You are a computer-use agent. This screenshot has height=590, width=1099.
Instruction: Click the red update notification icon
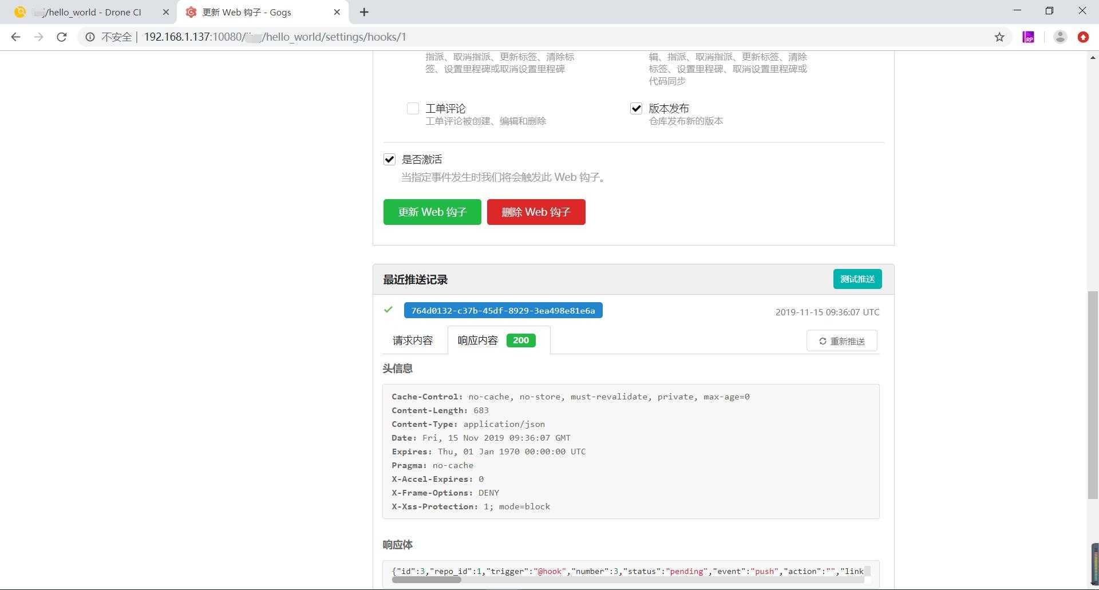pos(1083,37)
